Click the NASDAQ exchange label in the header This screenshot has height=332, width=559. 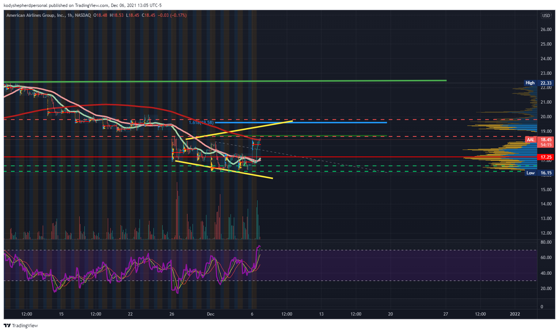click(83, 15)
